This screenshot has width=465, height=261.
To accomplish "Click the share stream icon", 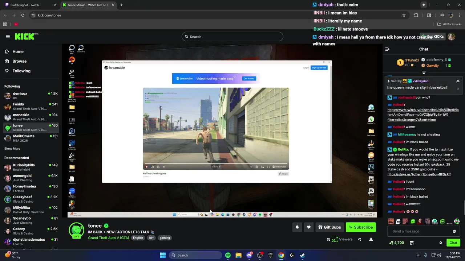I will pos(359,239).
